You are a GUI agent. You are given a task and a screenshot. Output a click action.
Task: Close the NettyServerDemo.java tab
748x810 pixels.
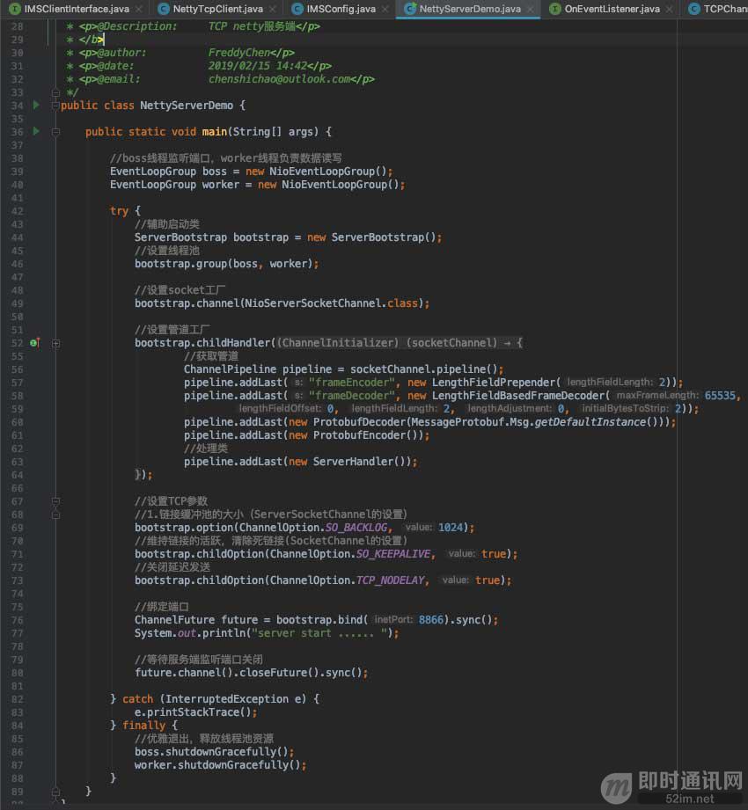pos(531,9)
